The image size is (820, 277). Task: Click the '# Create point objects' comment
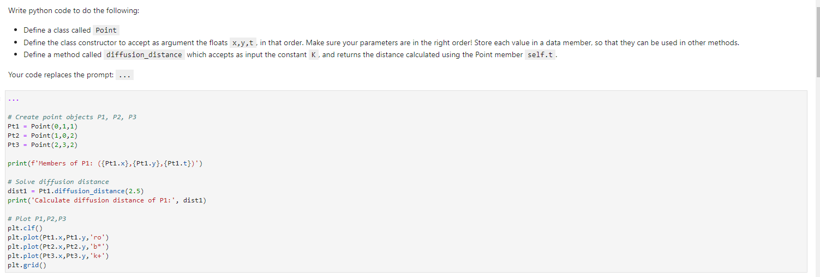point(72,117)
